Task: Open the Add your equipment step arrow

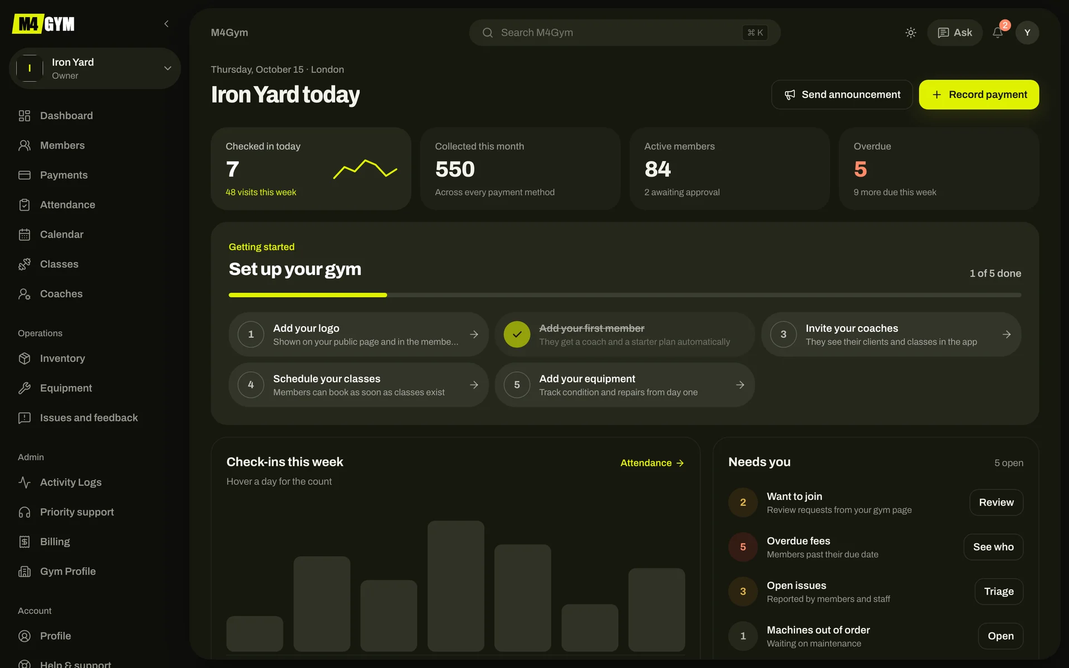Action: pos(740,385)
